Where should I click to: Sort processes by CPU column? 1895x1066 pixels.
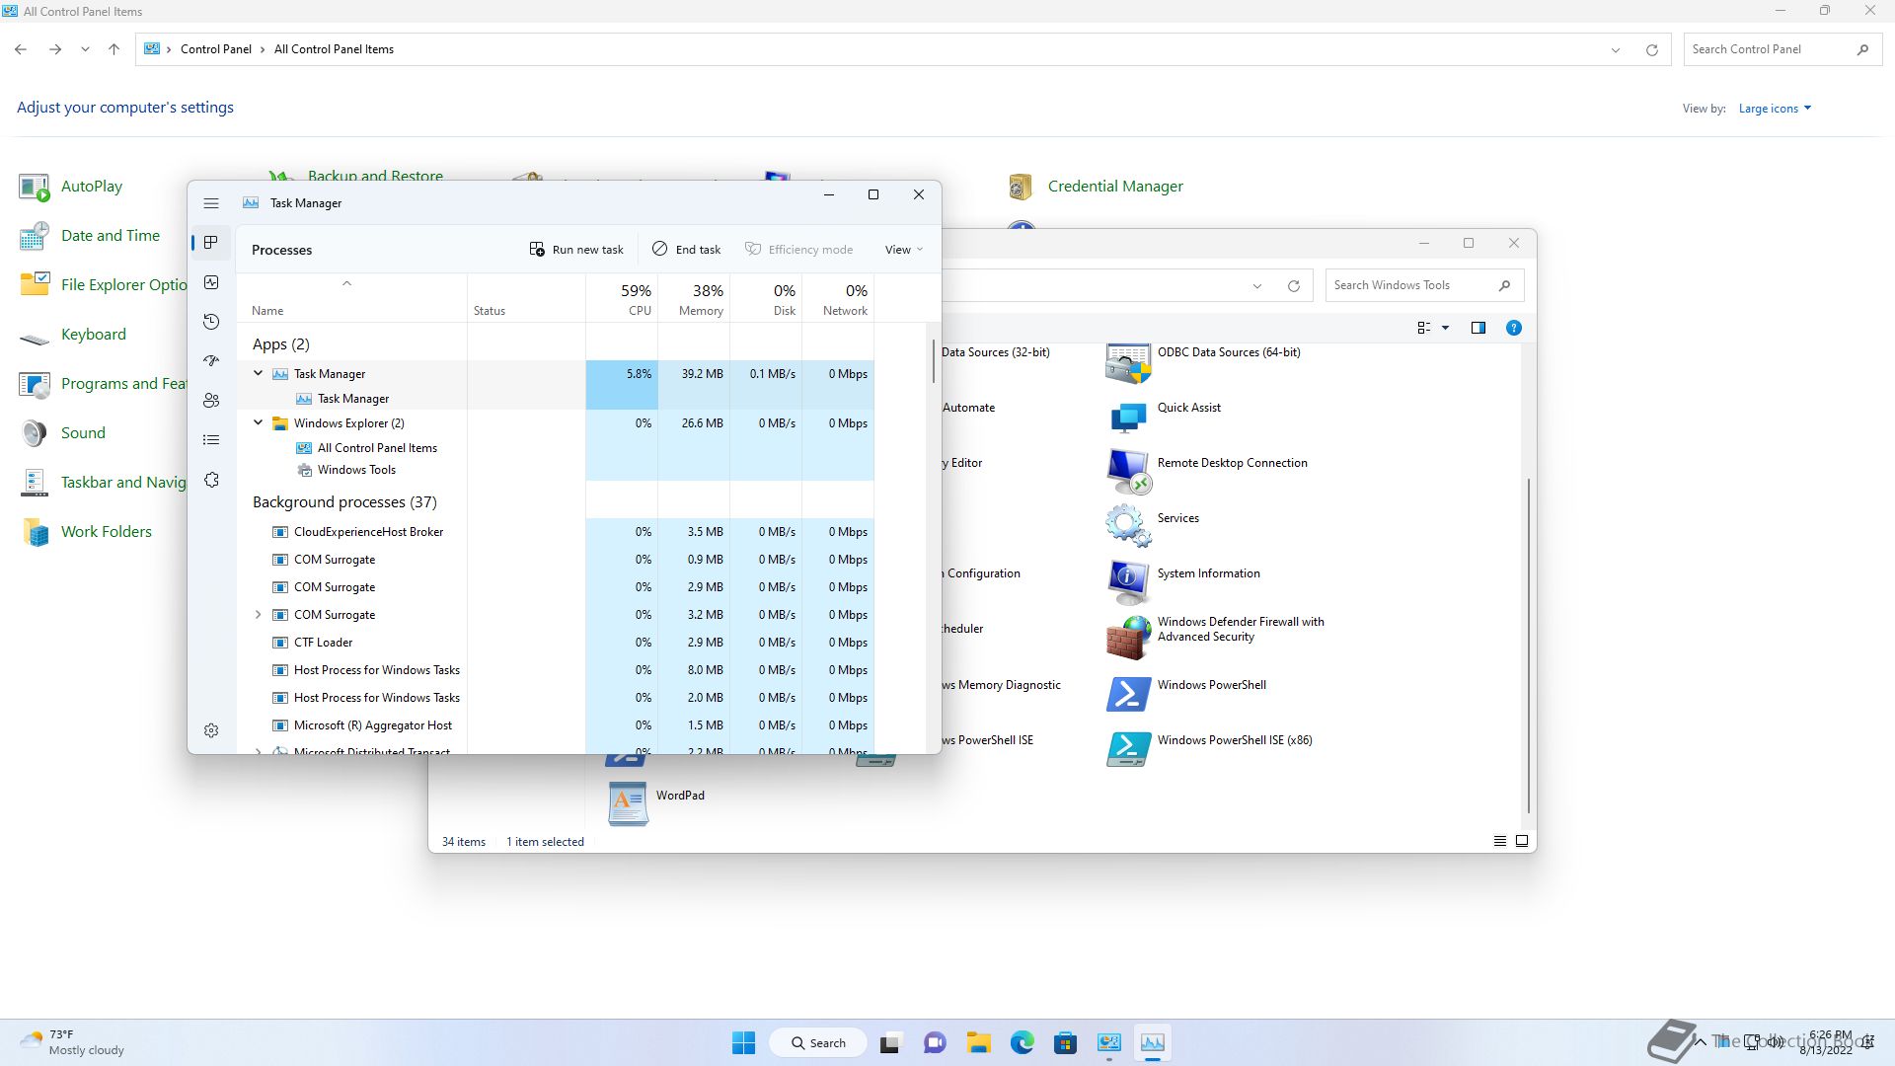622,299
